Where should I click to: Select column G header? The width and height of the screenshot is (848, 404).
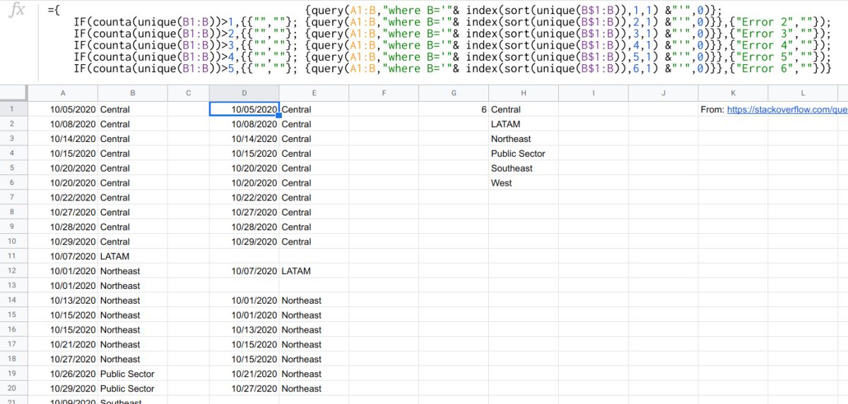tap(454, 93)
